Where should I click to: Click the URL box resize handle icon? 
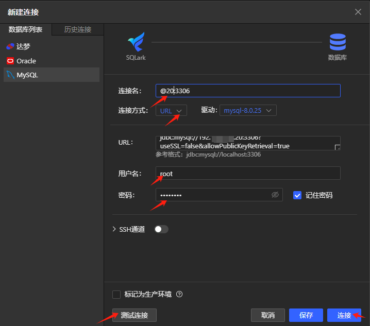coord(338,147)
